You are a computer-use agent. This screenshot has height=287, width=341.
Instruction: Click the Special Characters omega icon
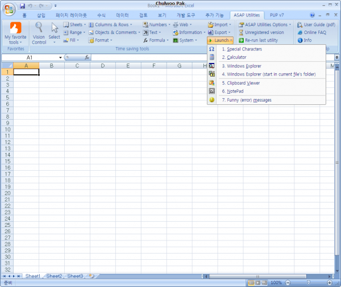pyautogui.click(x=211, y=49)
